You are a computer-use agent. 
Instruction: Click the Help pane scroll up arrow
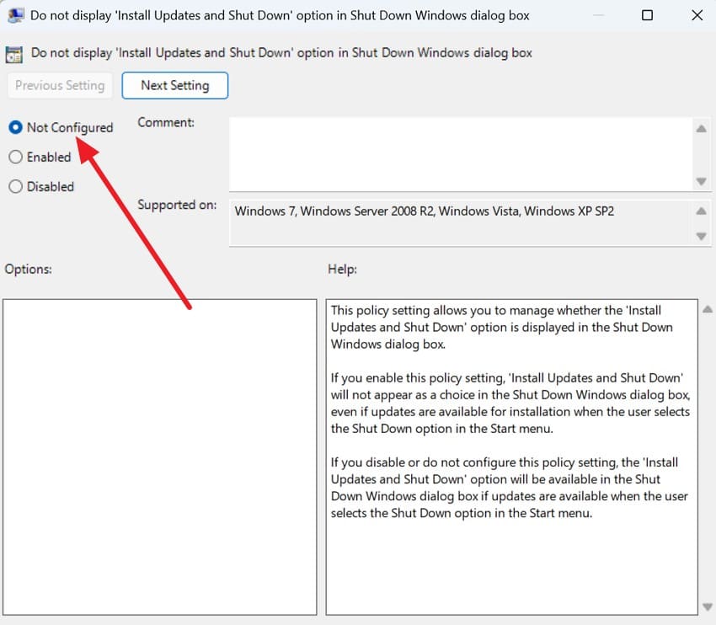point(708,309)
